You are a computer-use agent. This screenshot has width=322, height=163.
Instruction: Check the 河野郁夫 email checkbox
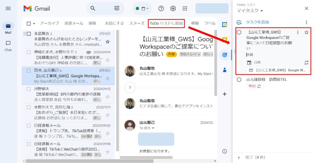(29, 89)
